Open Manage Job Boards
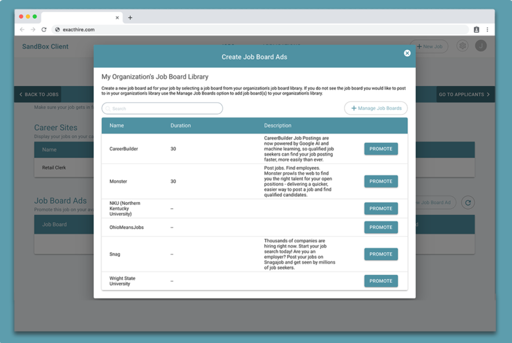The height and width of the screenshot is (343, 512). (x=376, y=108)
